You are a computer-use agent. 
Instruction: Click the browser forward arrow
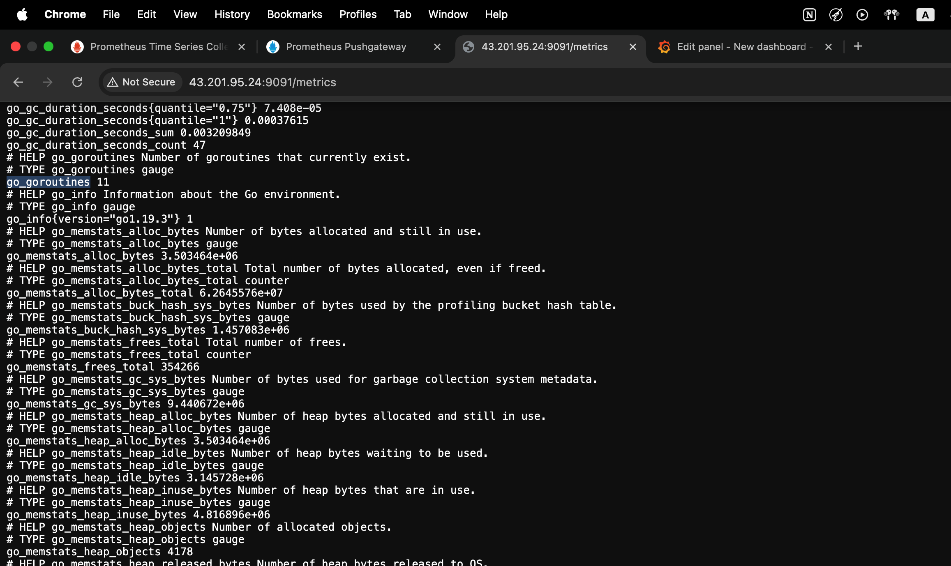(x=48, y=82)
